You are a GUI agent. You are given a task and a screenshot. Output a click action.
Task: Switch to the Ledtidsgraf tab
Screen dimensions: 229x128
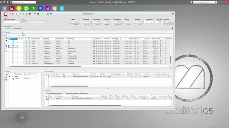click(x=18, y=28)
